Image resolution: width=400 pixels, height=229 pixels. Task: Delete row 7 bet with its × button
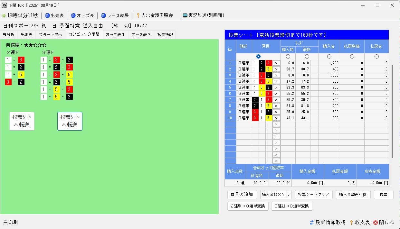coord(276,100)
